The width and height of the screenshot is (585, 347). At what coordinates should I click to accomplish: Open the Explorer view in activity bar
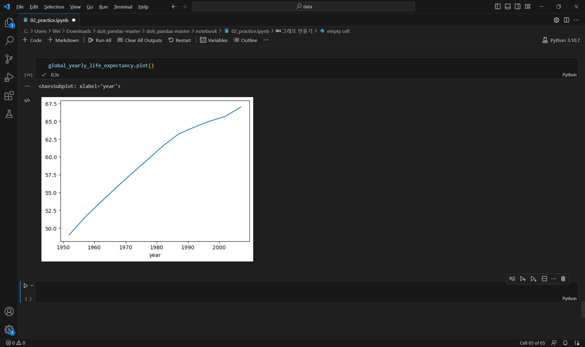point(9,23)
